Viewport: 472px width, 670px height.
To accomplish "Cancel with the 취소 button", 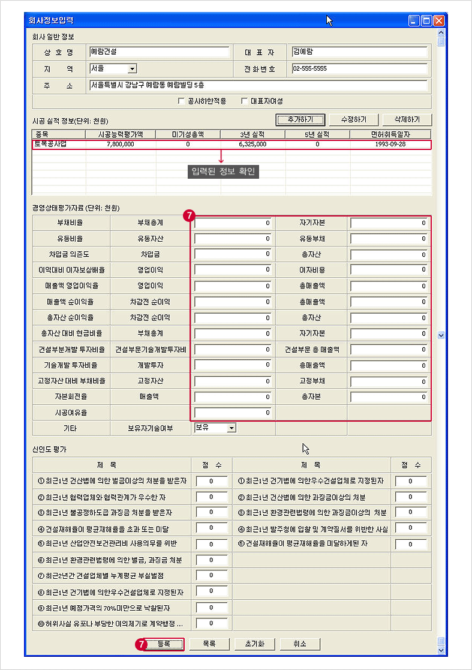I will click(300, 644).
